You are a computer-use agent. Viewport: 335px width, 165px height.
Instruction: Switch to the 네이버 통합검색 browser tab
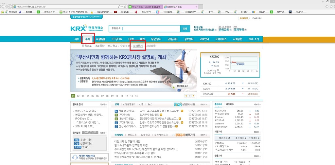pos(146,7)
